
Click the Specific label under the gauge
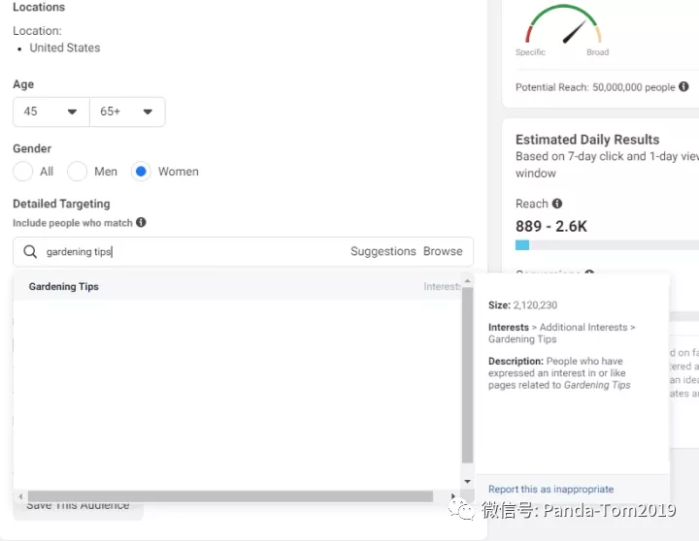[530, 52]
